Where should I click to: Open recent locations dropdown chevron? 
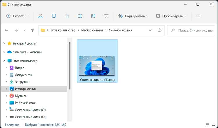[x=24, y=30]
